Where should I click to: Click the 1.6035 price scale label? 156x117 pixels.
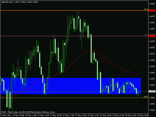(152, 41)
